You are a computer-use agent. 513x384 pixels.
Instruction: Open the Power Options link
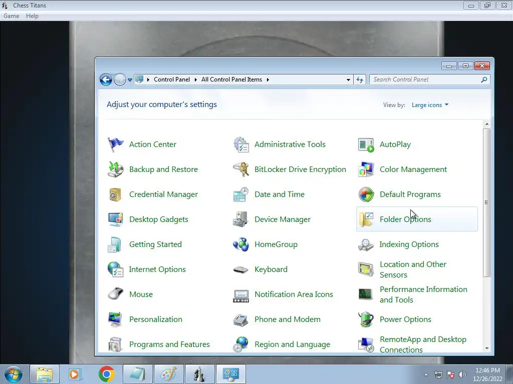click(405, 319)
